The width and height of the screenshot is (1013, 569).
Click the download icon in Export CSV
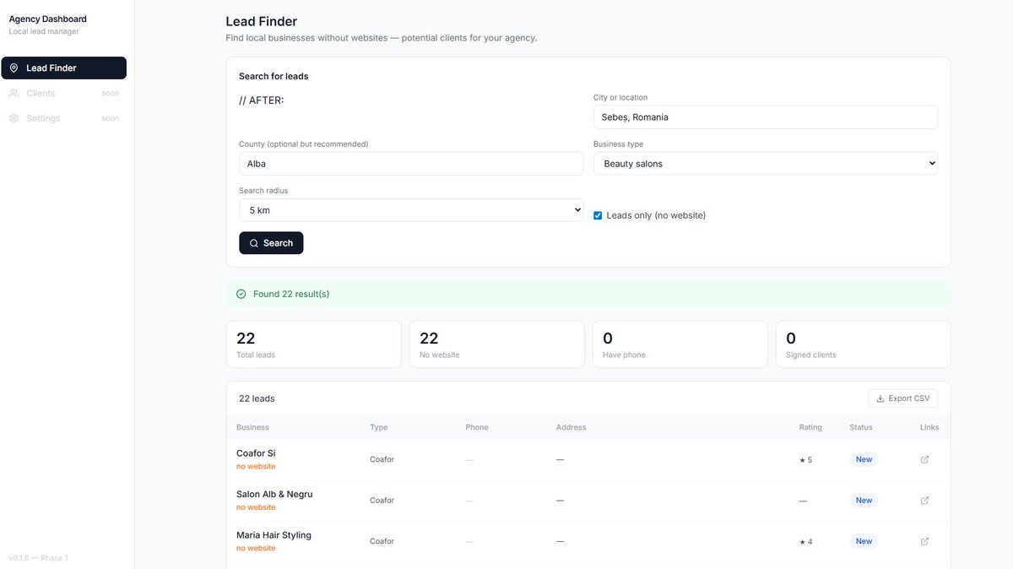tap(880, 398)
